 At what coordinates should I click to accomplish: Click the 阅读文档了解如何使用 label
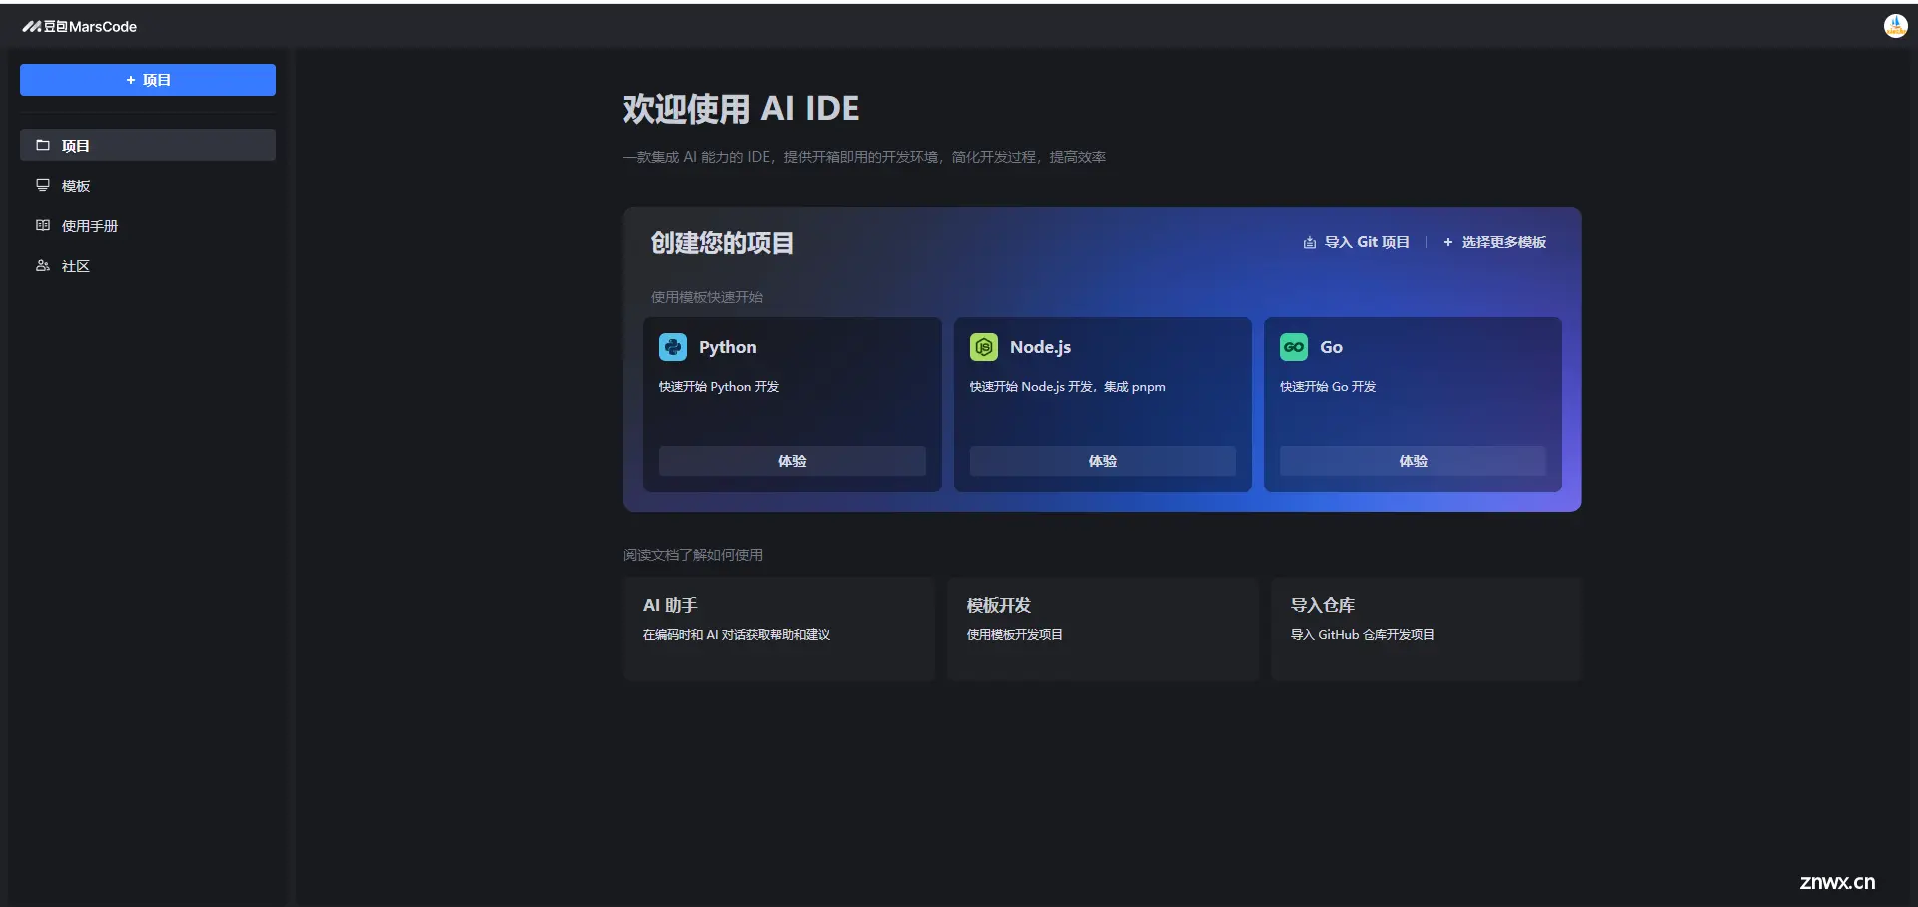click(x=693, y=555)
